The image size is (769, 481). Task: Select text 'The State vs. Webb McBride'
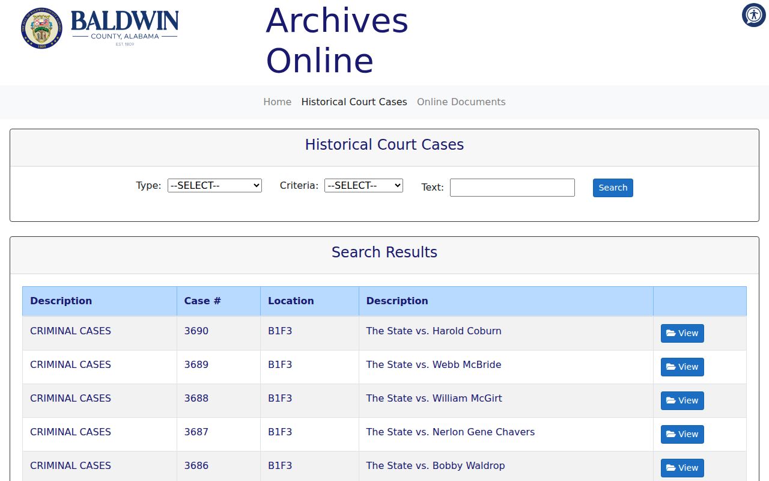point(434,365)
